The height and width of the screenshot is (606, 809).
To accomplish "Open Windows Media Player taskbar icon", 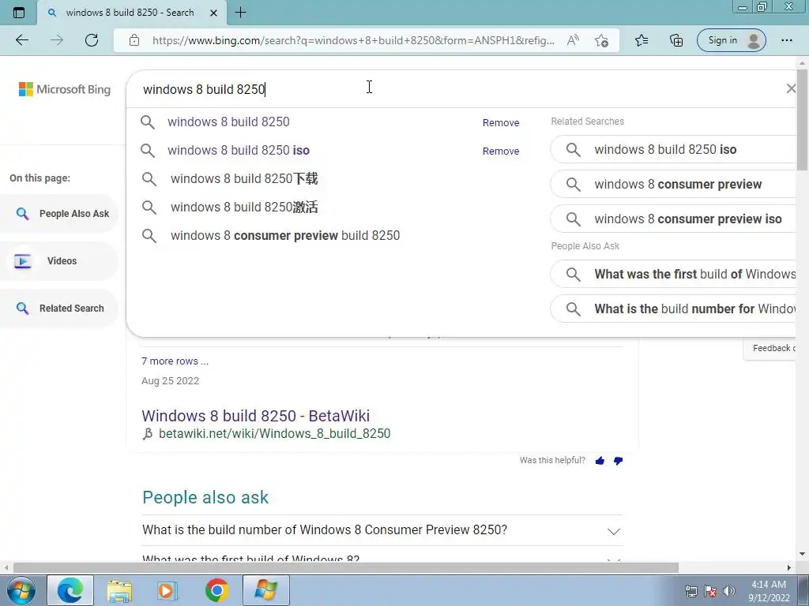I will point(166,590).
